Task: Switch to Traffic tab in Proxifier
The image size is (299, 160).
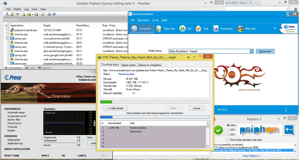Action: tap(30, 68)
